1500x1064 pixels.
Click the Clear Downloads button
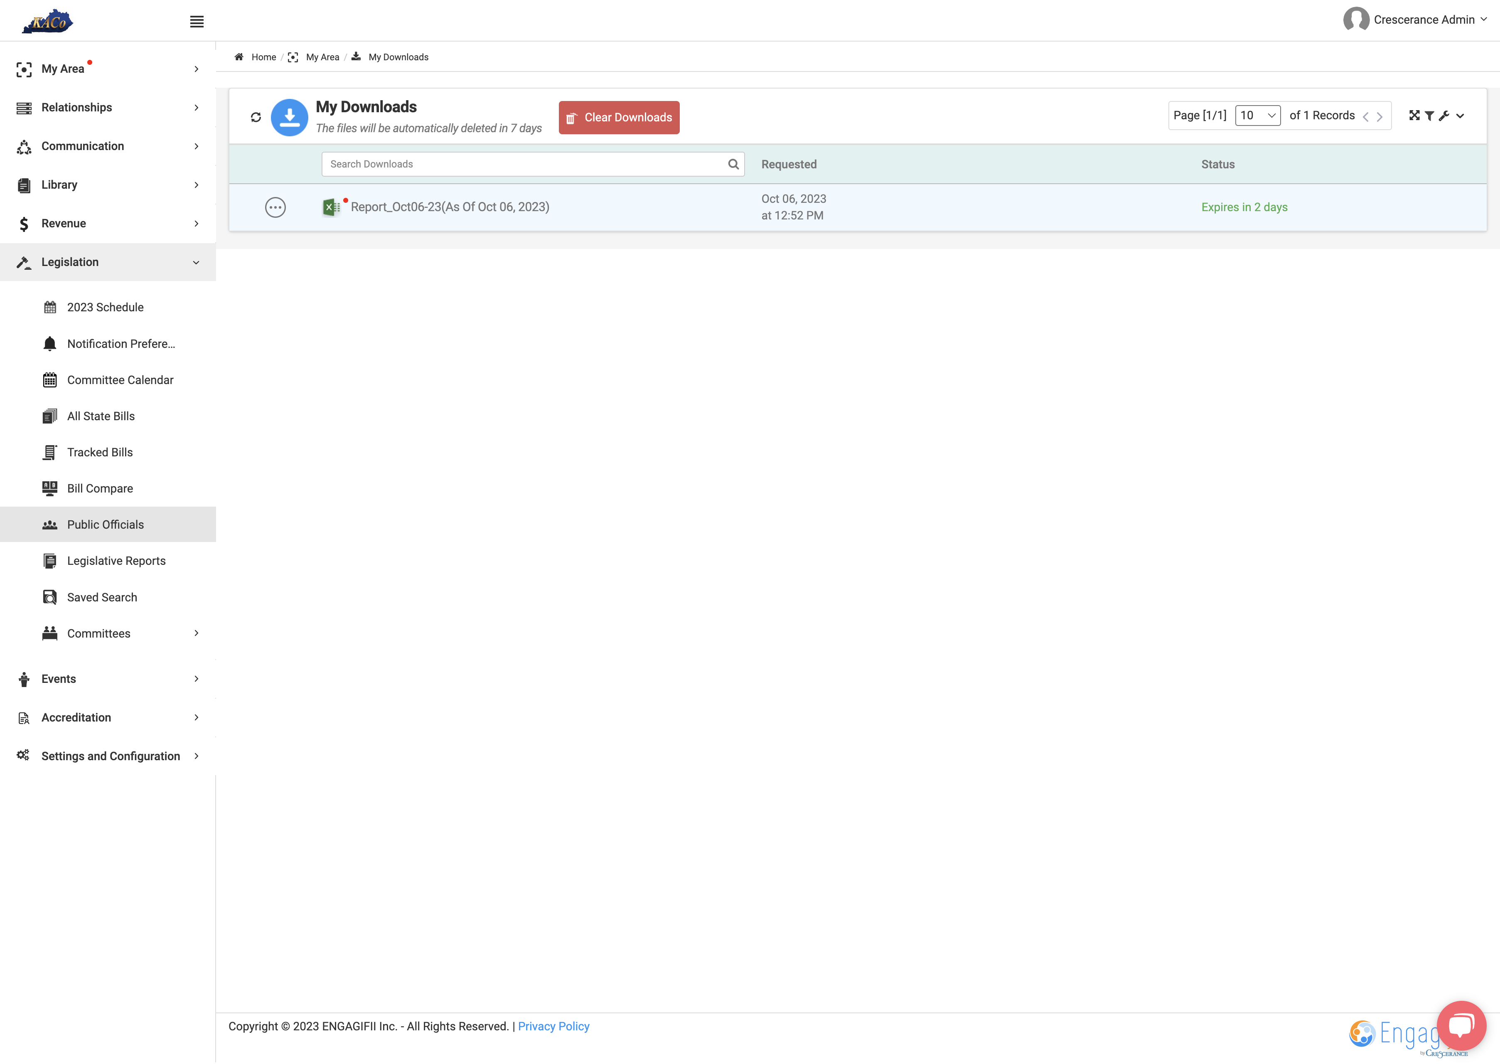619,117
